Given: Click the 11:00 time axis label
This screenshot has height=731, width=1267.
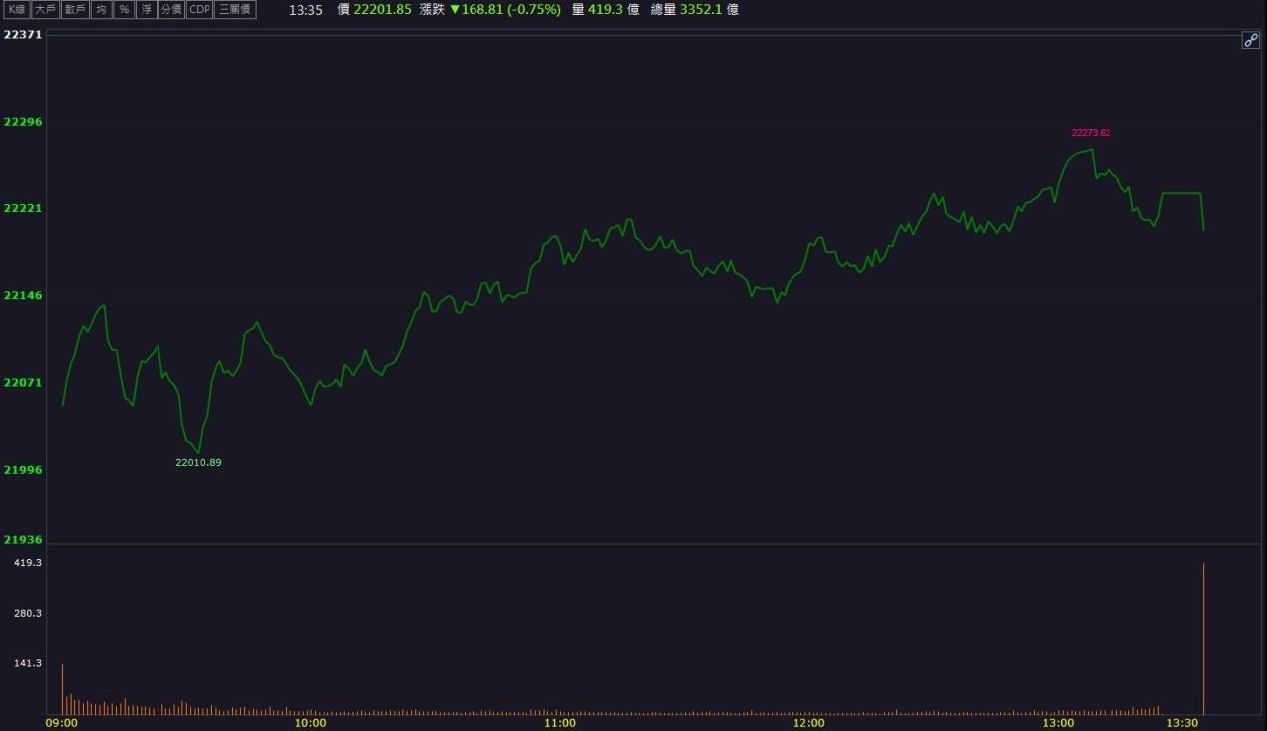Looking at the screenshot, I should (x=560, y=723).
